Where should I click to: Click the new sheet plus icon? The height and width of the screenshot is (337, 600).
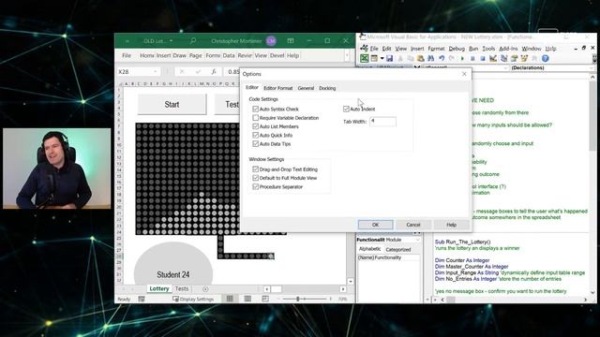point(205,289)
